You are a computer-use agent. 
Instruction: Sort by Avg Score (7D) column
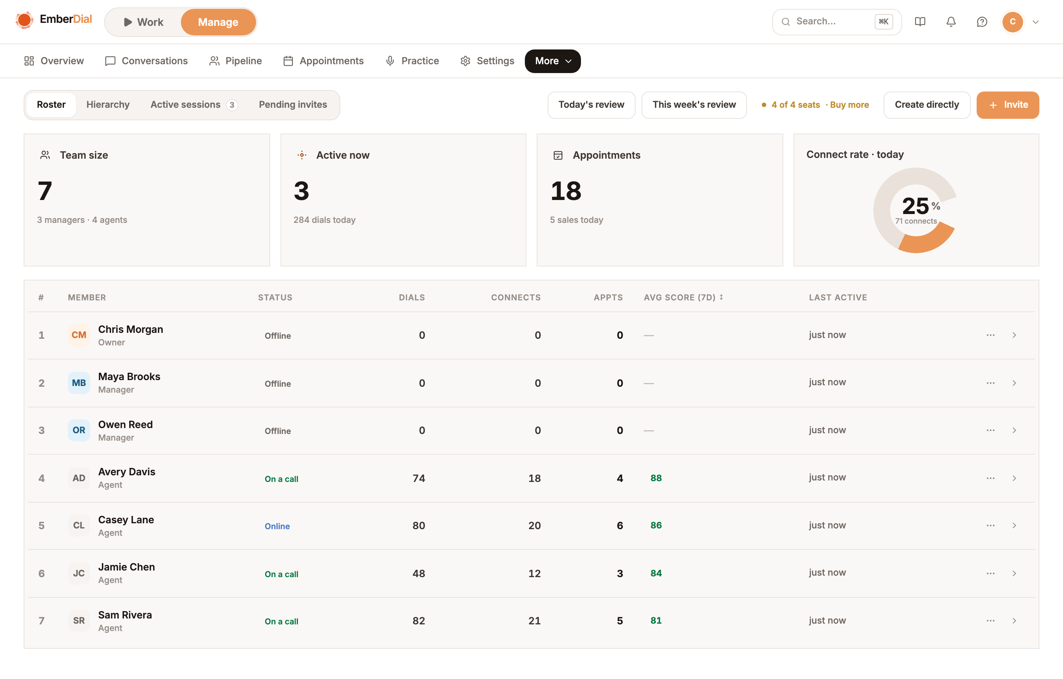click(683, 297)
